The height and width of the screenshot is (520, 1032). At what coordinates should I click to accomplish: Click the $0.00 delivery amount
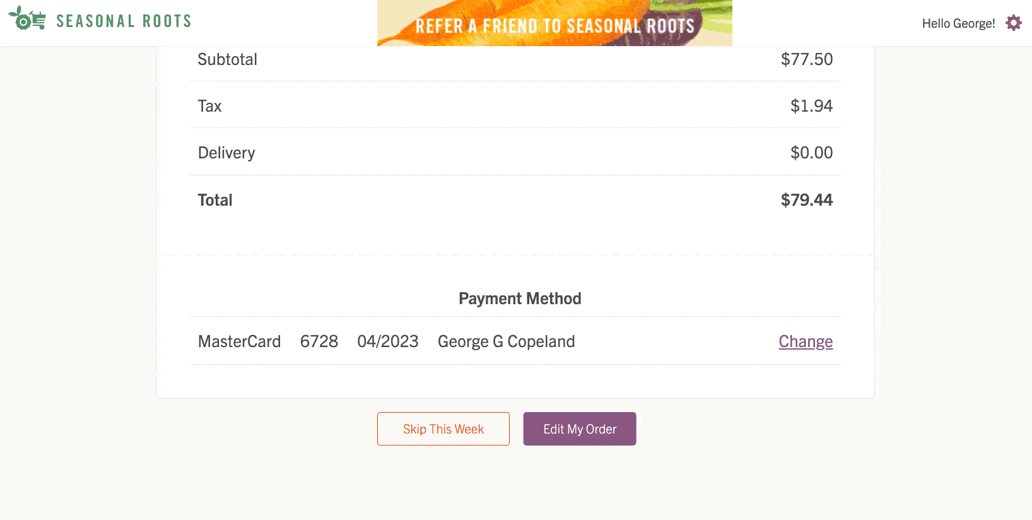pyautogui.click(x=811, y=153)
